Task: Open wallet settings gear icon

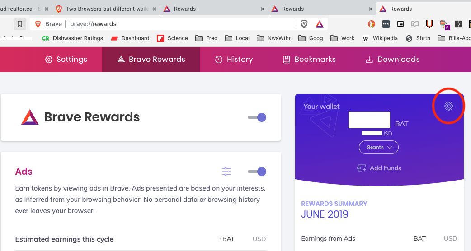Action: 449,106
